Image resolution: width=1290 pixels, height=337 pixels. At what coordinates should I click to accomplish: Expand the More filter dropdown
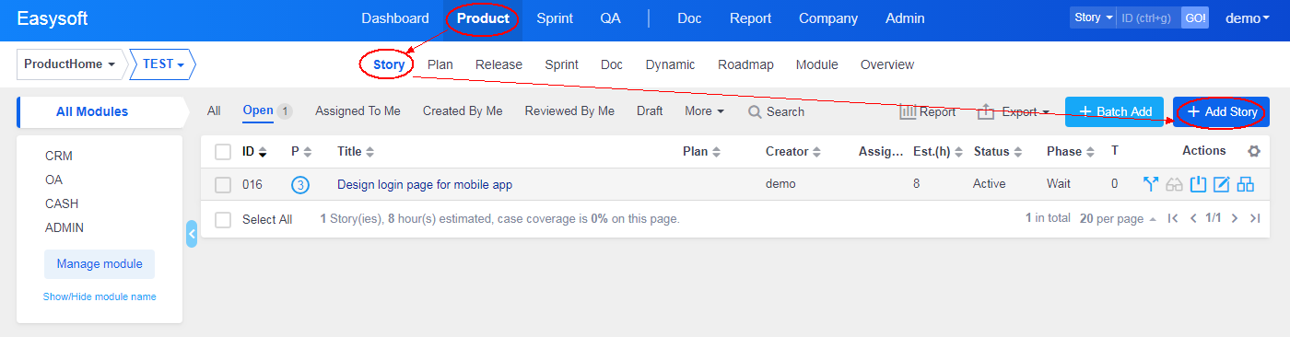coord(704,110)
